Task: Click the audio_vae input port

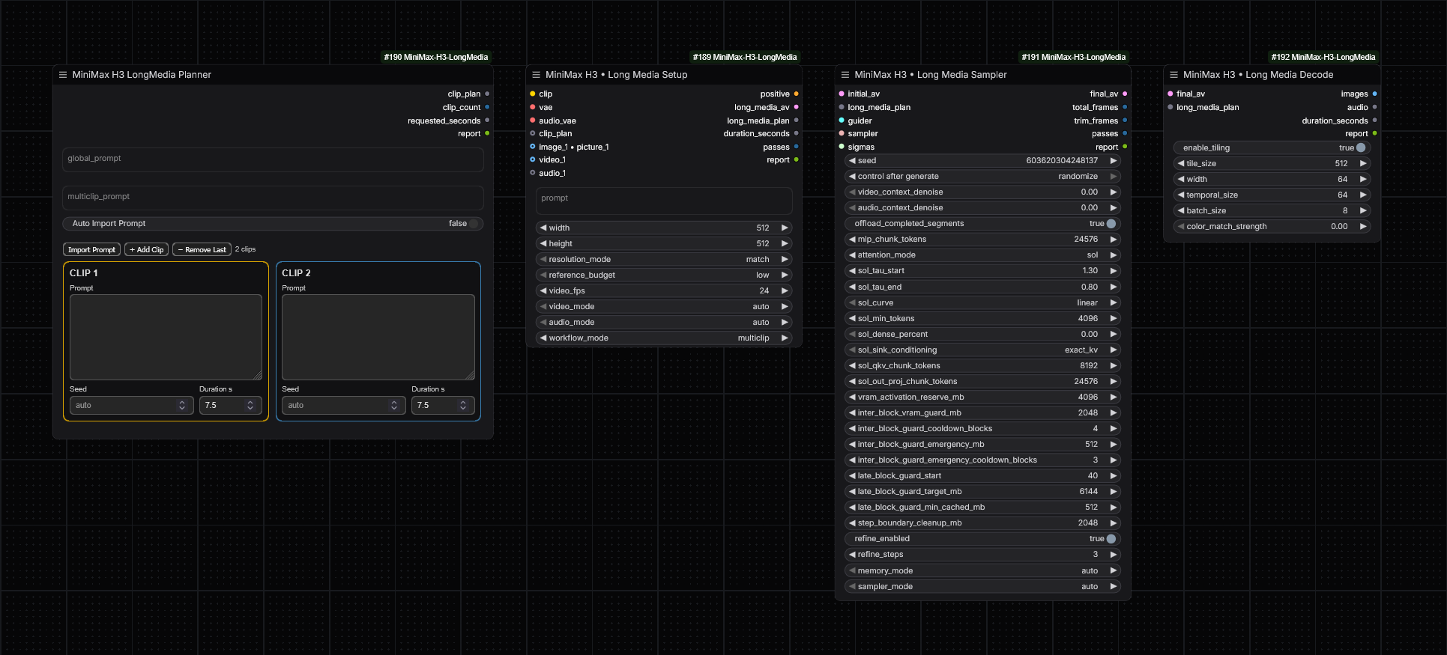Action: pos(533,121)
